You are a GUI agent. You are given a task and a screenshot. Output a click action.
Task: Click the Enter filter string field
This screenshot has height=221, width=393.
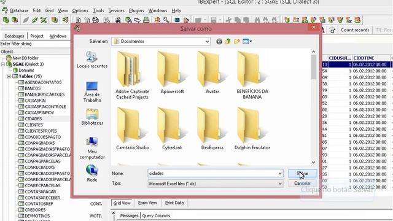tap(35, 44)
